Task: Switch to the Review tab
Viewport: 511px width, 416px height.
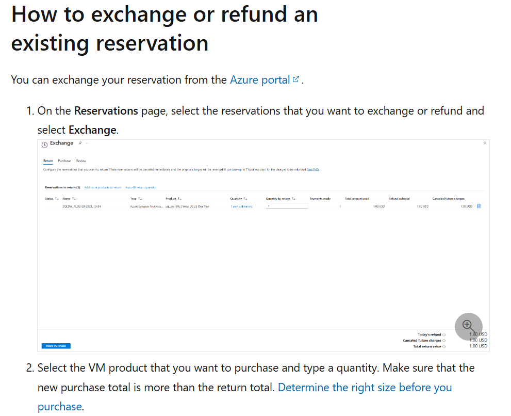Action: (x=81, y=161)
